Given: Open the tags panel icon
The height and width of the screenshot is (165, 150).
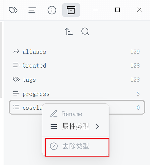Looking at the screenshot, I should tap(13, 10).
